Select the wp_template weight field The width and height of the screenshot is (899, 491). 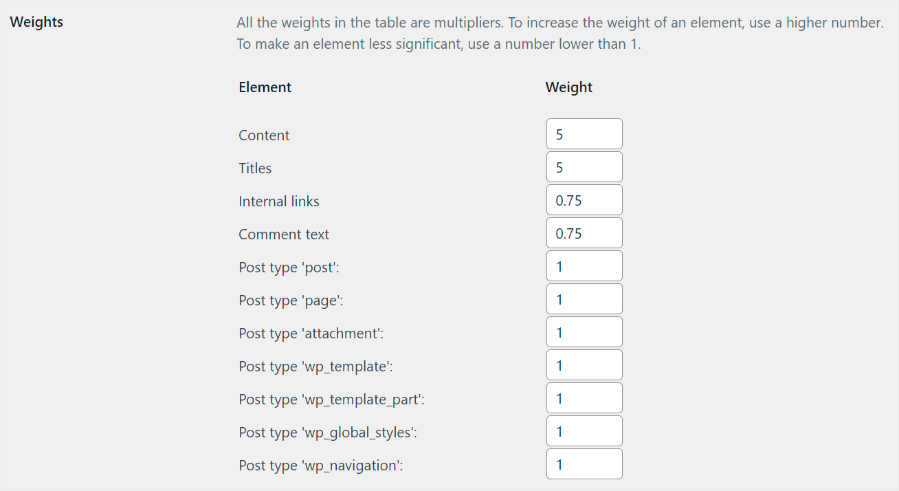pos(584,364)
